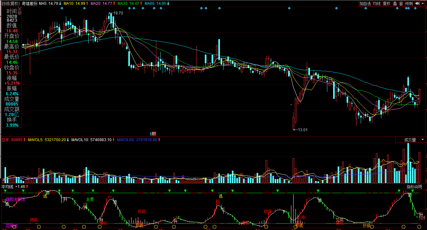
Task: Click the 成交额 1.20亿 value
Action: (12, 115)
